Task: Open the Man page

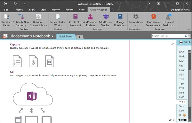Action: pos(181,61)
